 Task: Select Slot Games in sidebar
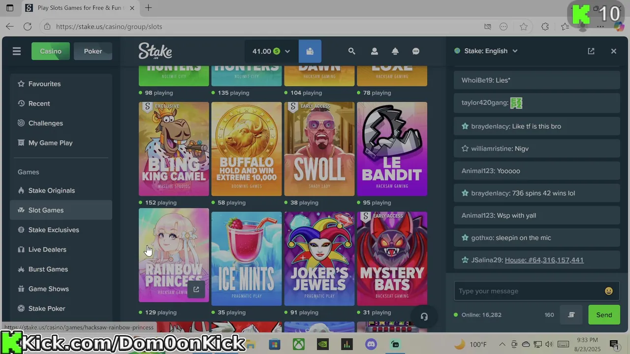click(x=61, y=210)
